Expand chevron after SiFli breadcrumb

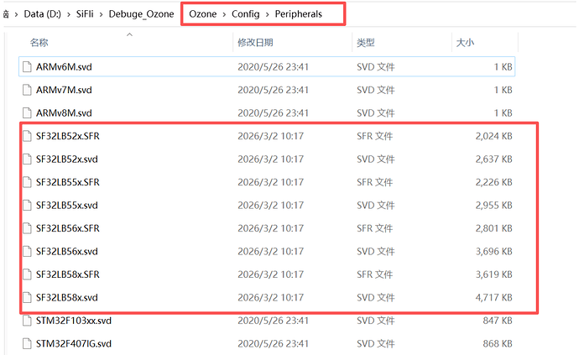(101, 14)
